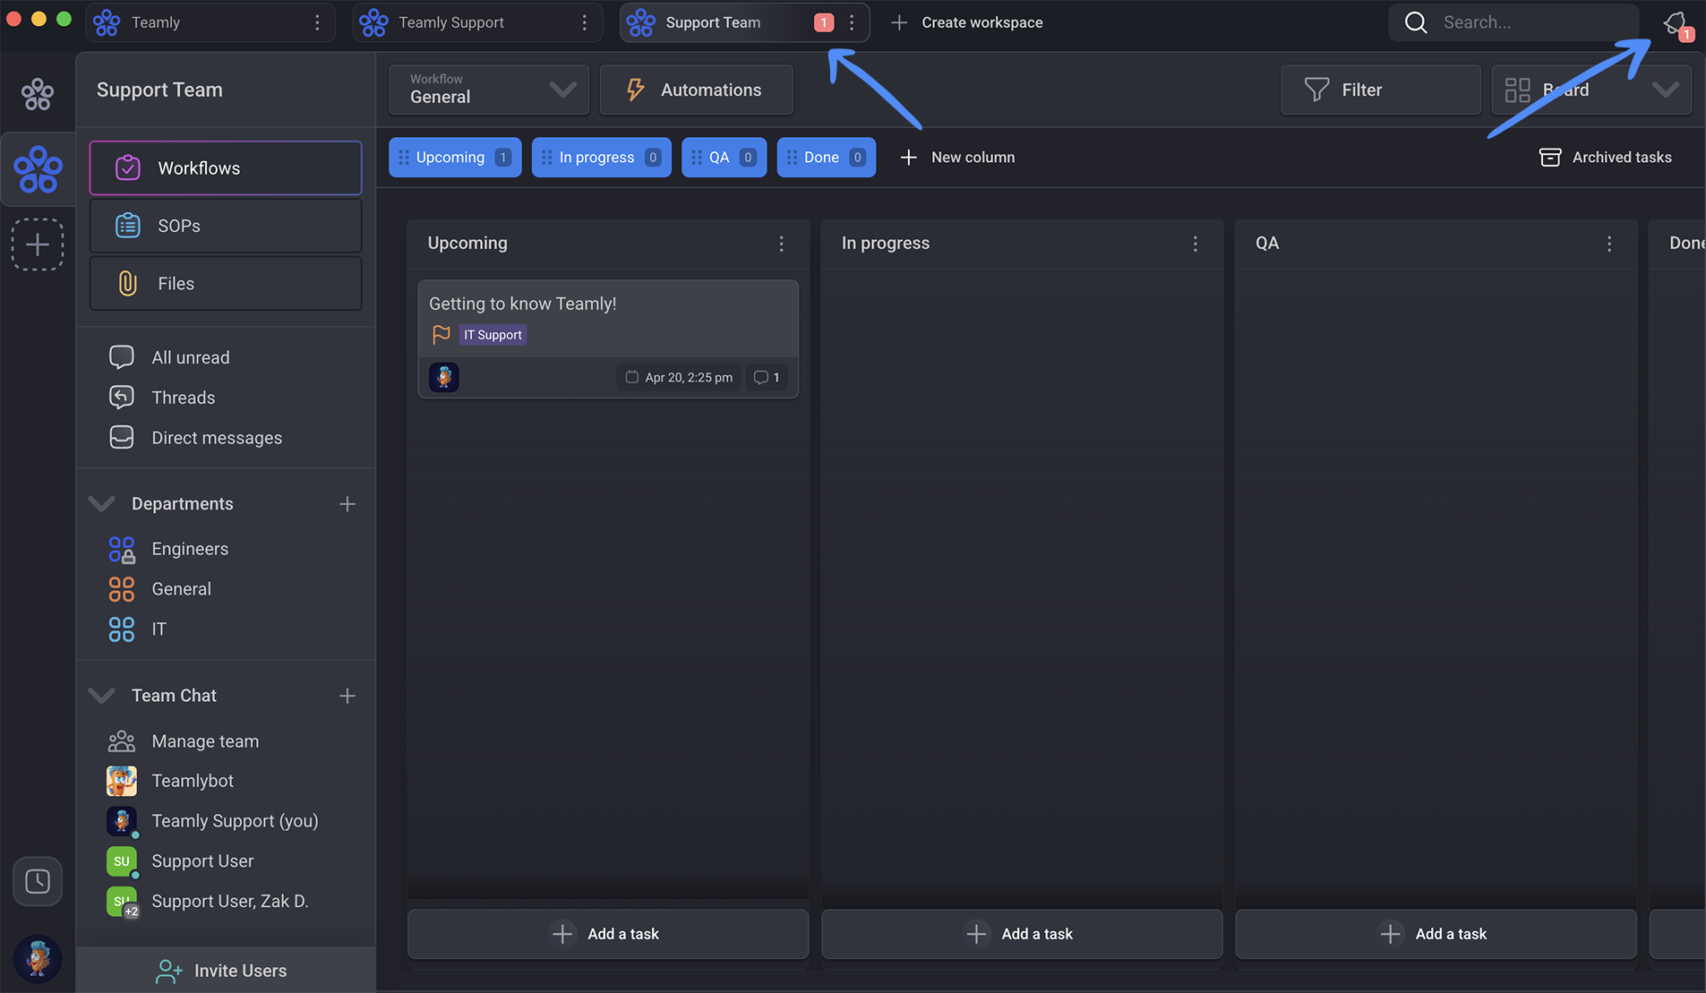Click the Teamly home logo in sidebar
The width and height of the screenshot is (1706, 993).
click(x=38, y=94)
